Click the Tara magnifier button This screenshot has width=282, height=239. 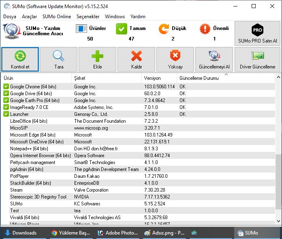(59, 60)
